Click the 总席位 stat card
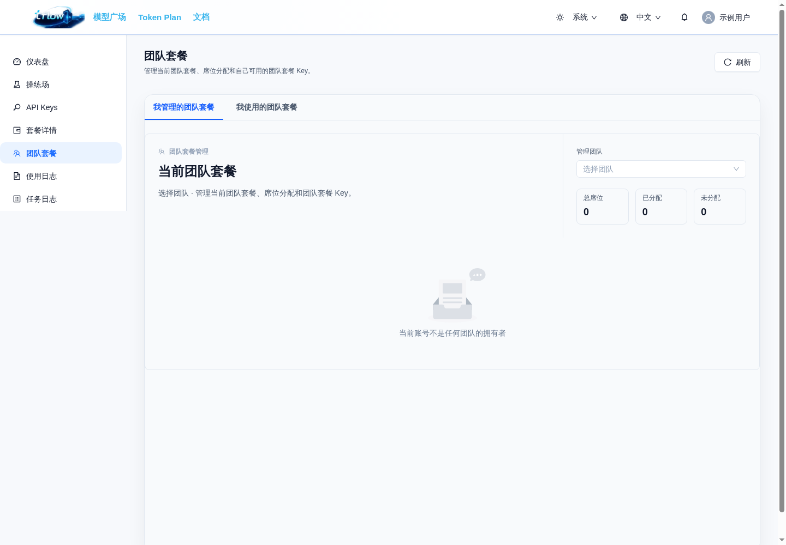This screenshot has width=786, height=545. pyautogui.click(x=603, y=207)
